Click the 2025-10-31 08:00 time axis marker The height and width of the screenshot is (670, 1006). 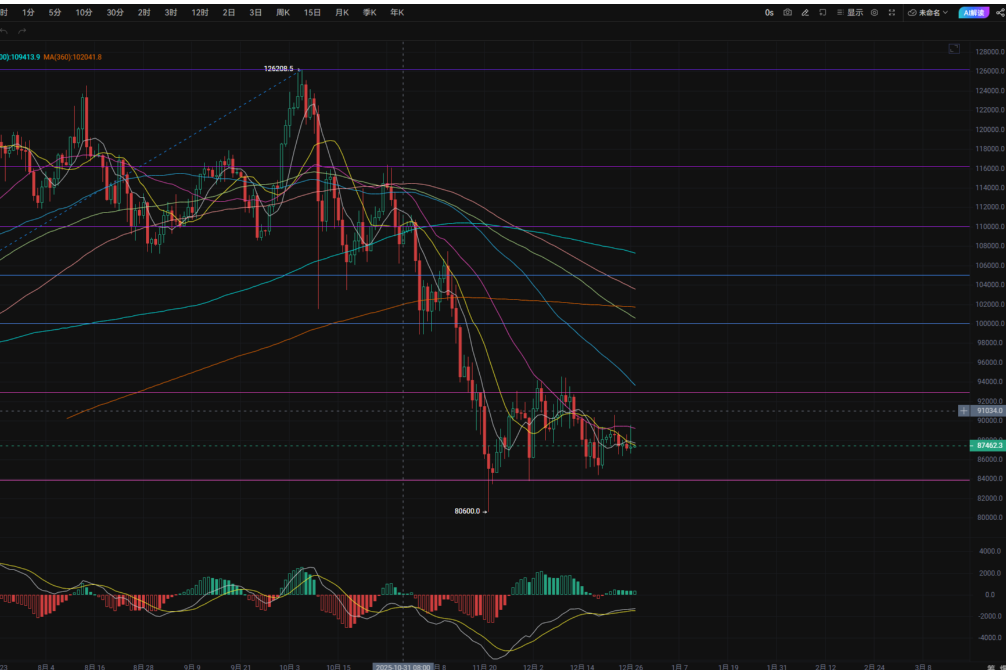(x=403, y=667)
